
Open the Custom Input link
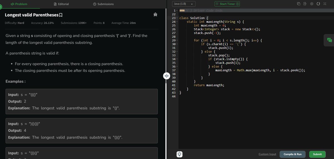pyautogui.click(x=267, y=154)
